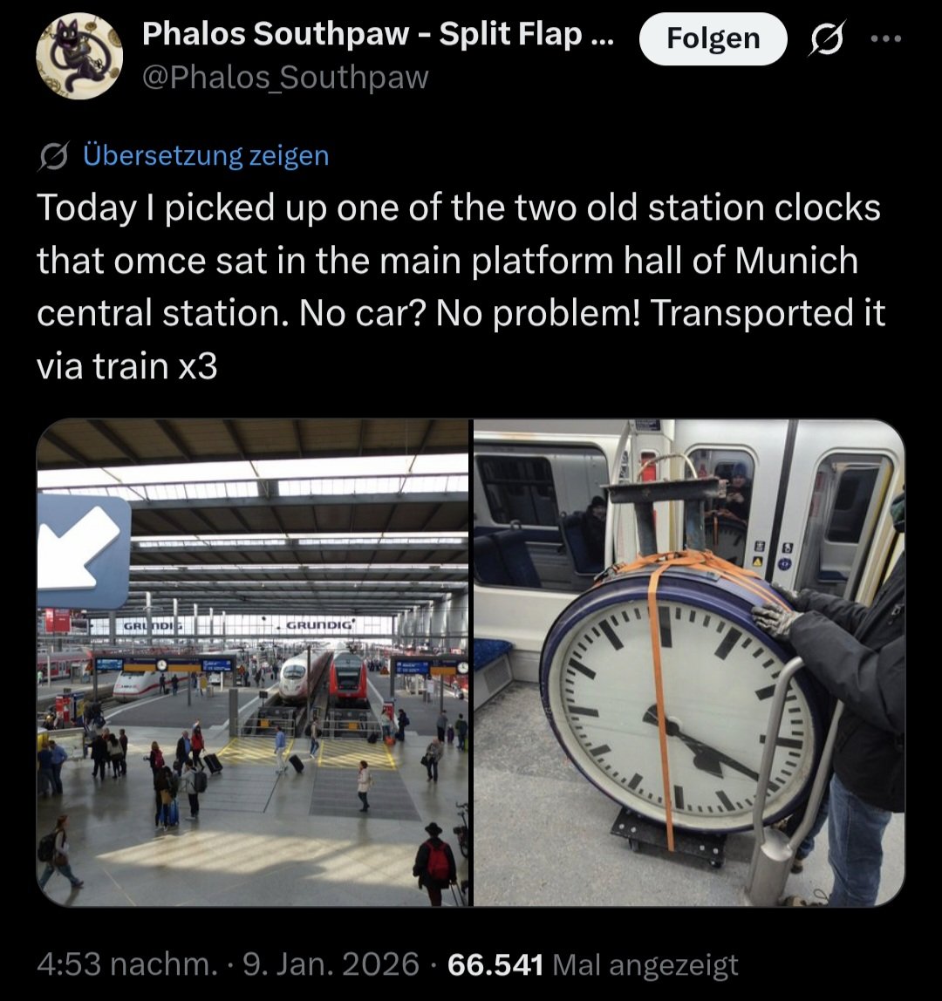Click the 9. Jan. 2026 date
942x1001 pixels.
coord(331,964)
